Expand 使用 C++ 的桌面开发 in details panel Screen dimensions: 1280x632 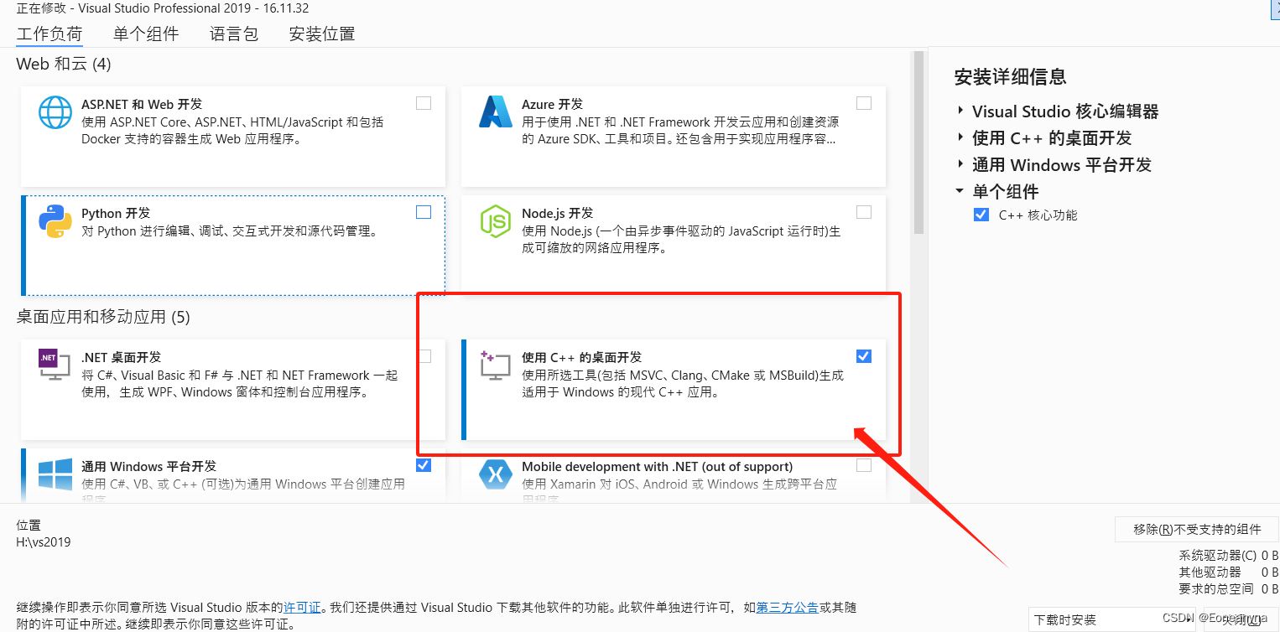pos(960,137)
